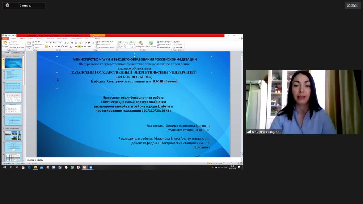Click the Replace (Заменить) button
Image resolution: width=363 pixels, height=204 pixels.
[179, 45]
